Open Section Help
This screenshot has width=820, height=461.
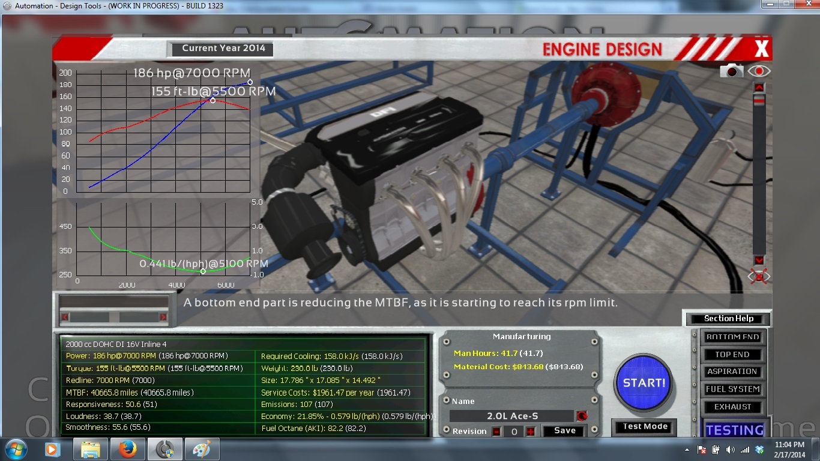coord(728,319)
